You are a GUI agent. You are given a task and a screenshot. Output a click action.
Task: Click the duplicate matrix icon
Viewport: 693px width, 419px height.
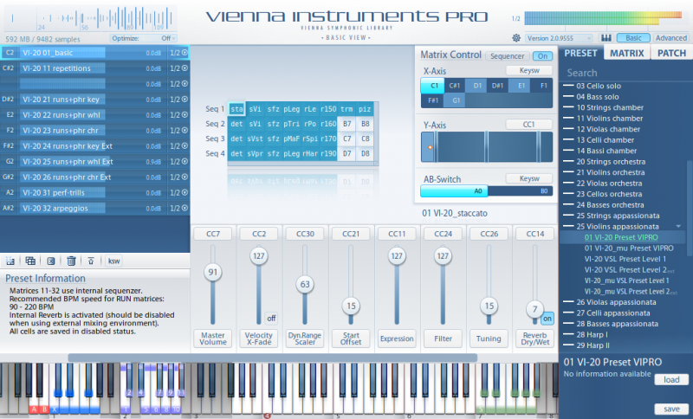coord(30,261)
